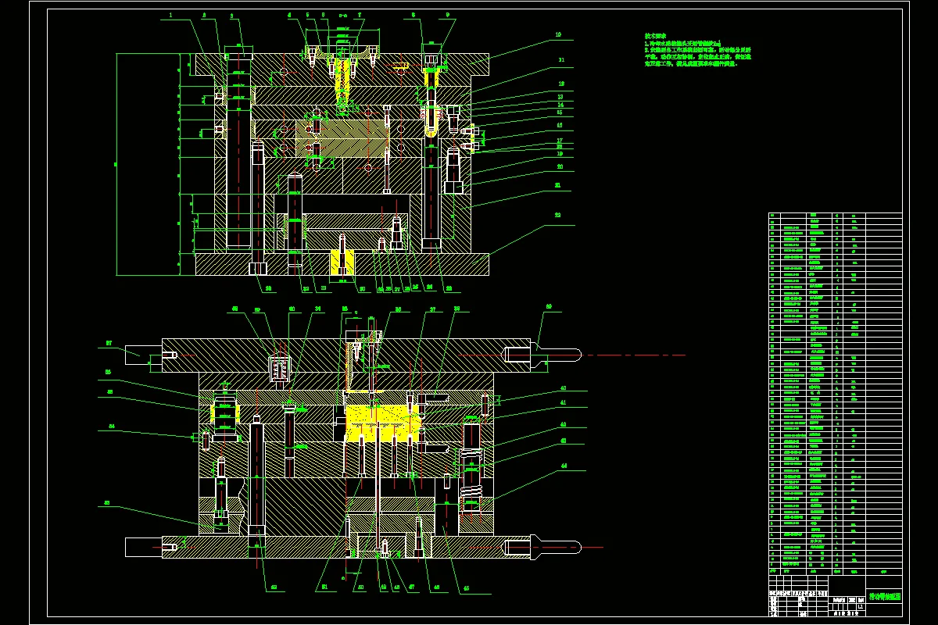Click part callout 54 on left side
The image size is (938, 625).
111,427
